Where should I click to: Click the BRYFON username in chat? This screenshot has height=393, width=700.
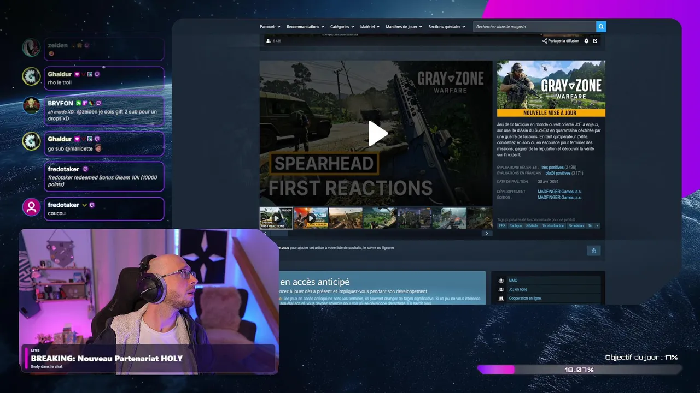point(60,103)
